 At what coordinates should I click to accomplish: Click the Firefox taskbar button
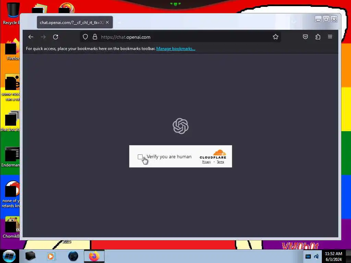click(x=94, y=256)
